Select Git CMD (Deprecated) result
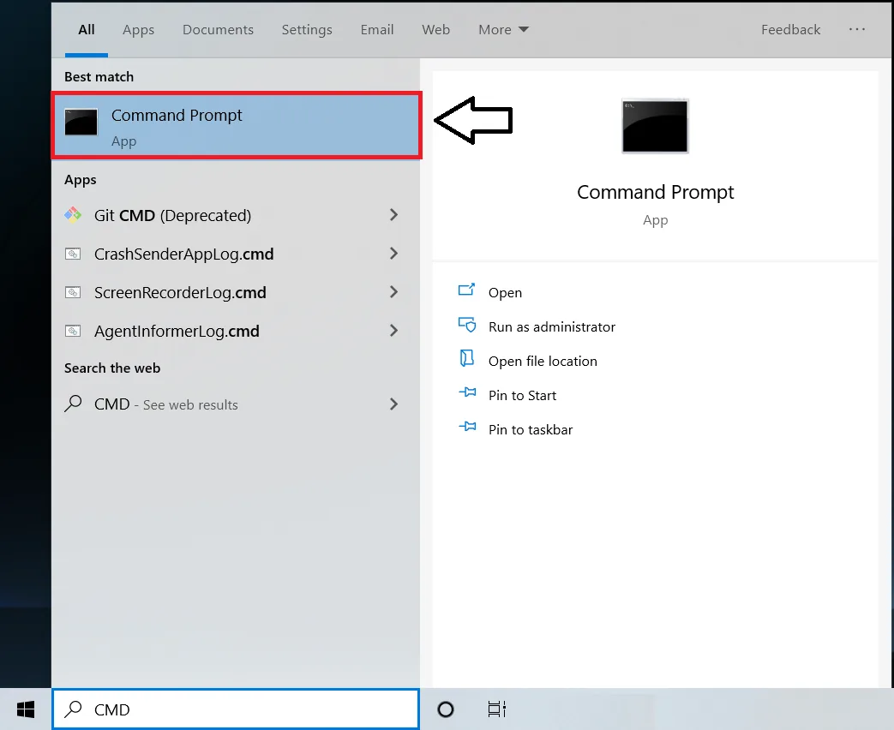 [x=236, y=215]
